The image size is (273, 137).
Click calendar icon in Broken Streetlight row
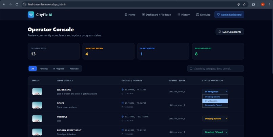click(122, 134)
